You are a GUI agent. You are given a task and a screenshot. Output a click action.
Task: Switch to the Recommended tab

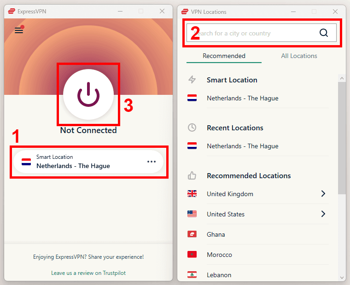click(224, 56)
